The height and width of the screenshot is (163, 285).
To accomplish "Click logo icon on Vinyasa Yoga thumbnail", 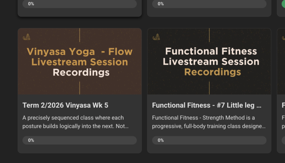I will pos(27,37).
